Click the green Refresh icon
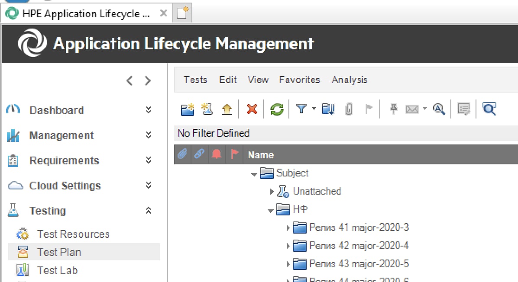This screenshot has height=282, width=518. point(277,109)
